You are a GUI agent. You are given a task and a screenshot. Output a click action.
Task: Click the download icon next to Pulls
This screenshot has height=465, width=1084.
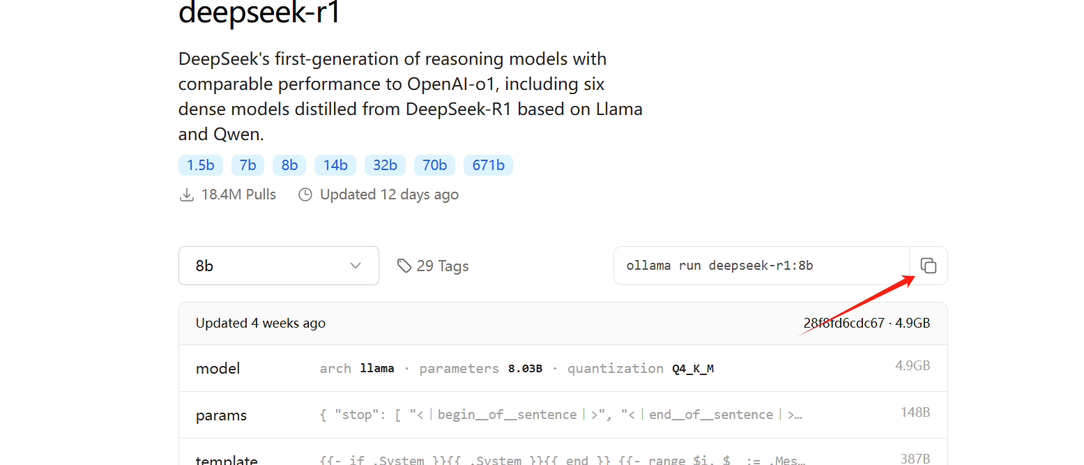186,195
